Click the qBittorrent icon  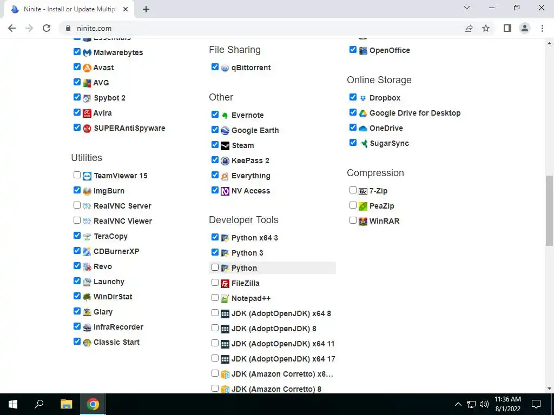coord(225,68)
